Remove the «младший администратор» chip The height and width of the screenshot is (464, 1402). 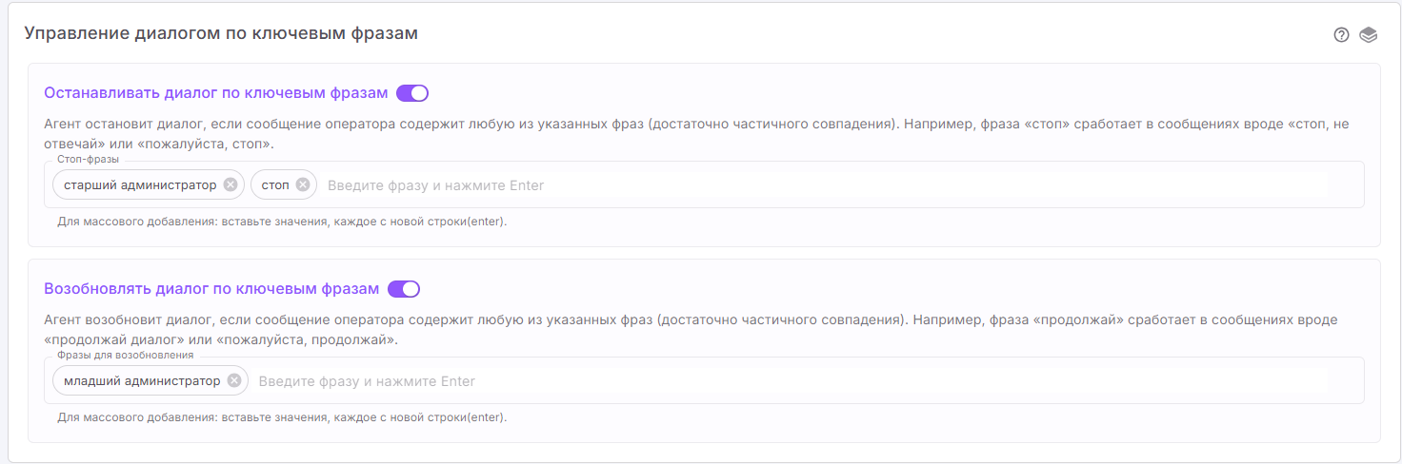233,381
